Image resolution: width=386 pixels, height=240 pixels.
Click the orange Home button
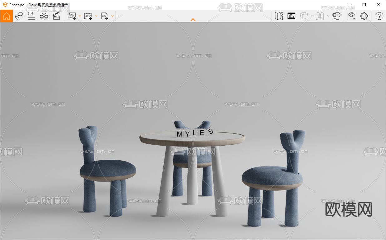(x=7, y=16)
